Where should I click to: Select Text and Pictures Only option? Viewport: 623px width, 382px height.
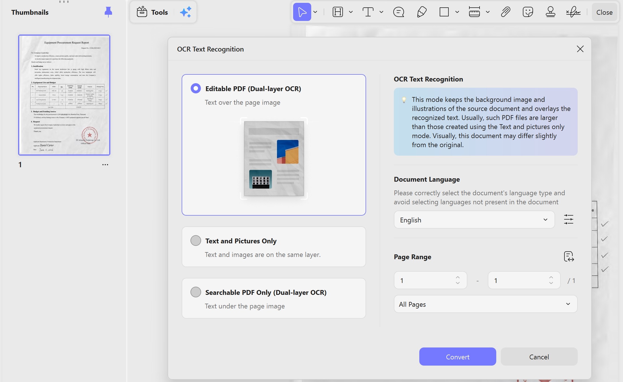[x=274, y=247]
